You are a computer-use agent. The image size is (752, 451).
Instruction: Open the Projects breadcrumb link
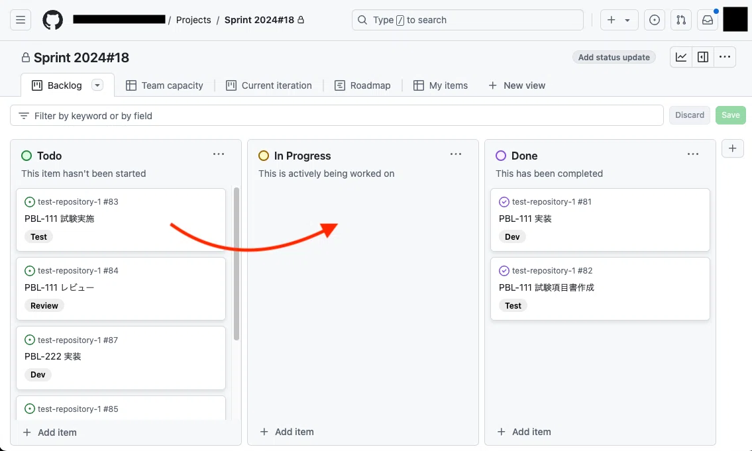193,20
